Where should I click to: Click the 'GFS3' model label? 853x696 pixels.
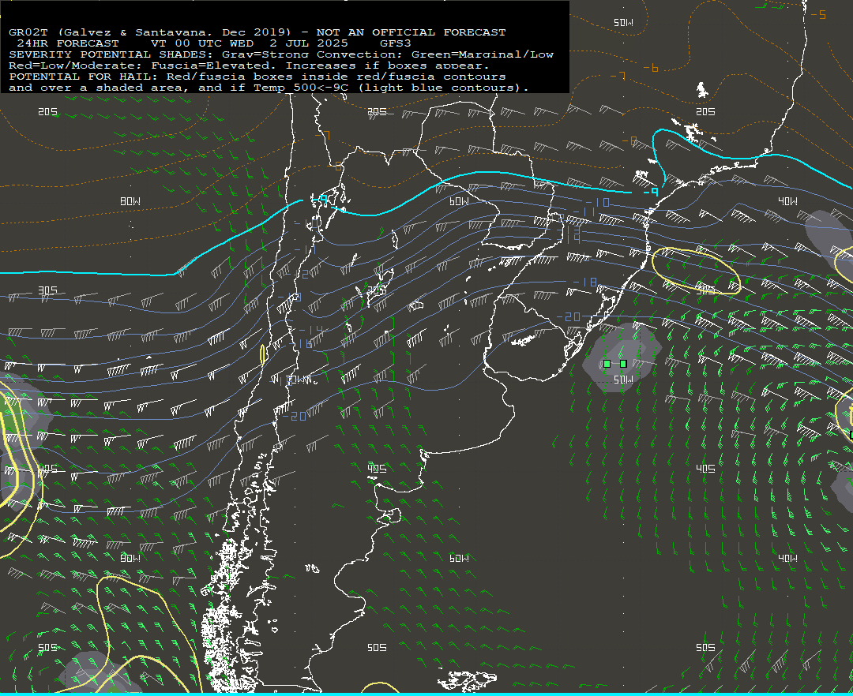395,43
